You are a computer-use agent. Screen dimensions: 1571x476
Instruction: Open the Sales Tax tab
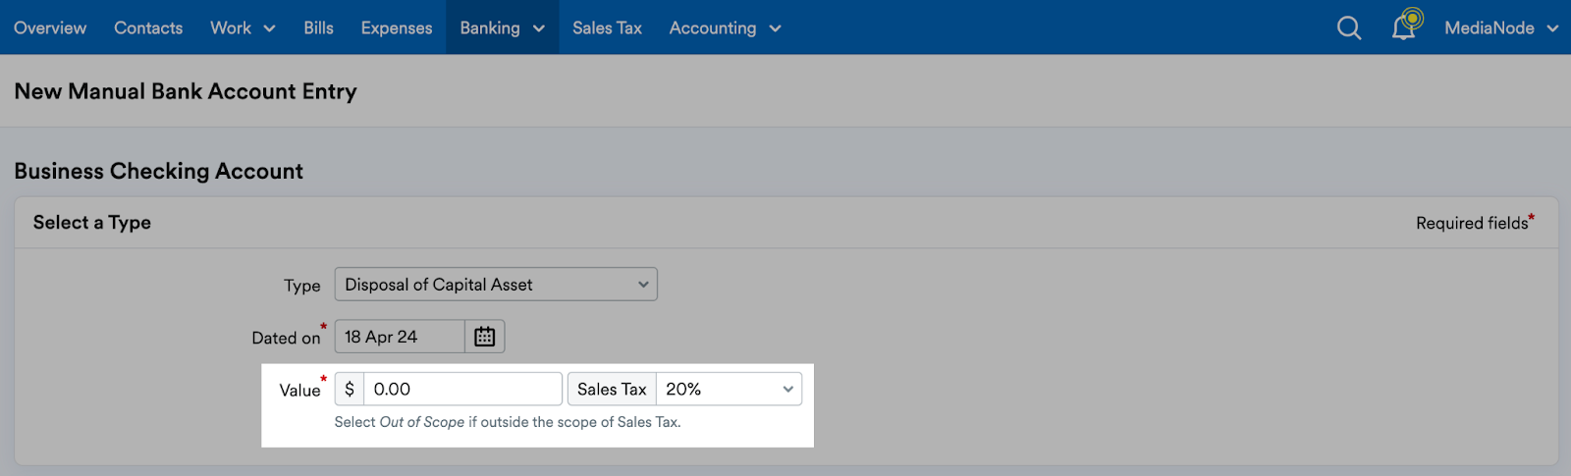(x=607, y=27)
